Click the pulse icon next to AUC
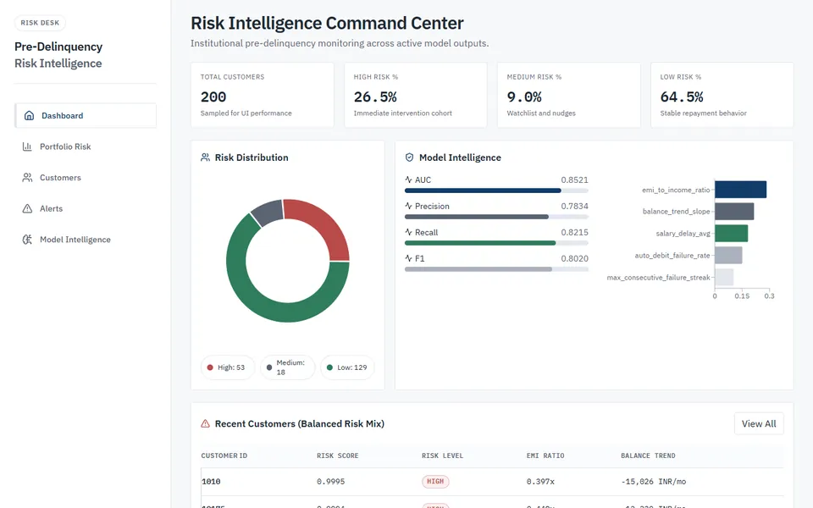Image resolution: width=813 pixels, height=508 pixels. tap(408, 179)
